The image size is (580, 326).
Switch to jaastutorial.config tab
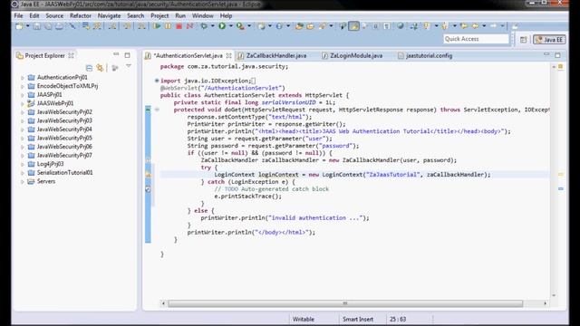(x=429, y=55)
